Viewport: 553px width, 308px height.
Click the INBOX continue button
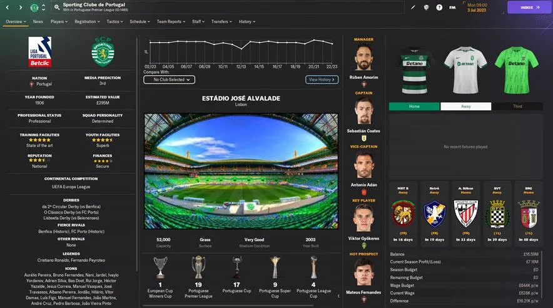coord(530,8)
